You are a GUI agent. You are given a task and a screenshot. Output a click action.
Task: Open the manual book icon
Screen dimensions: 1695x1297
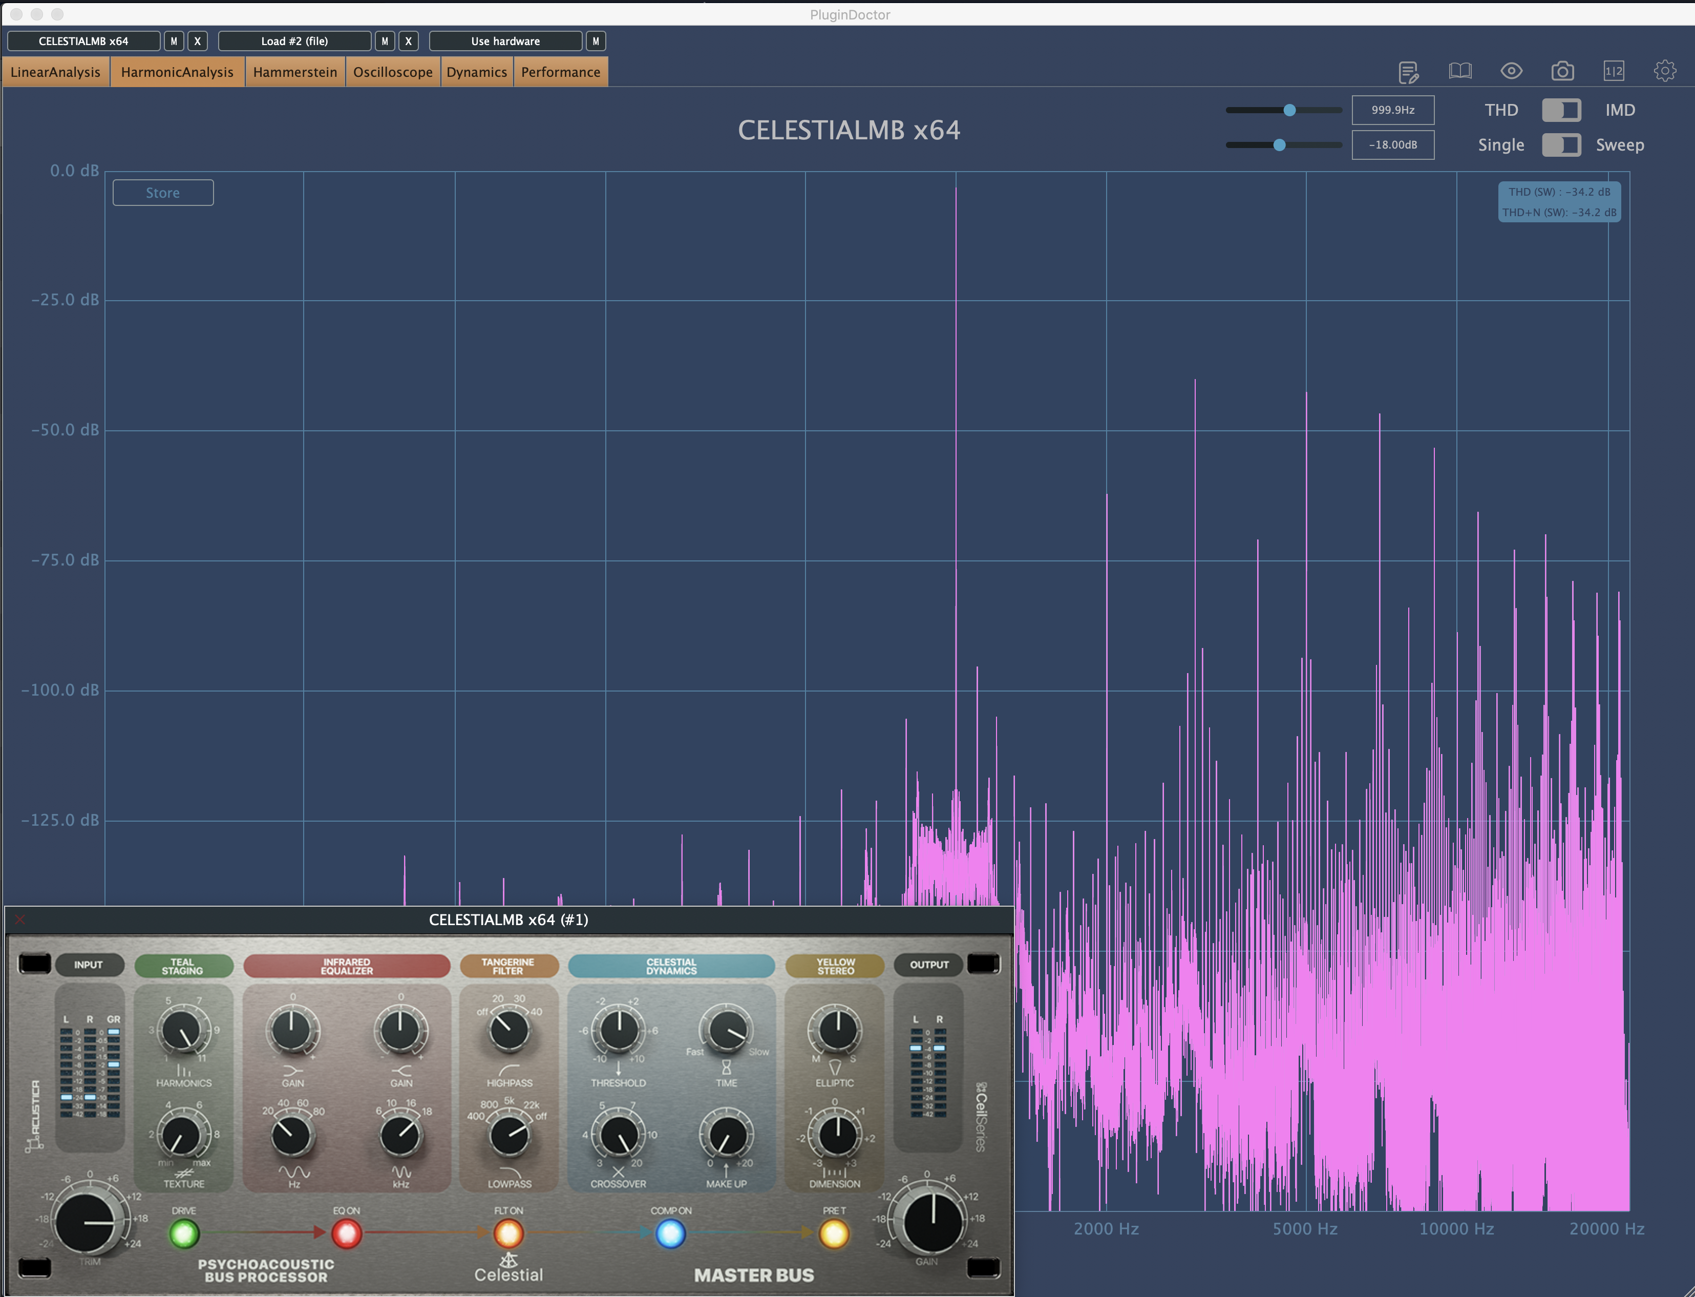click(1459, 72)
